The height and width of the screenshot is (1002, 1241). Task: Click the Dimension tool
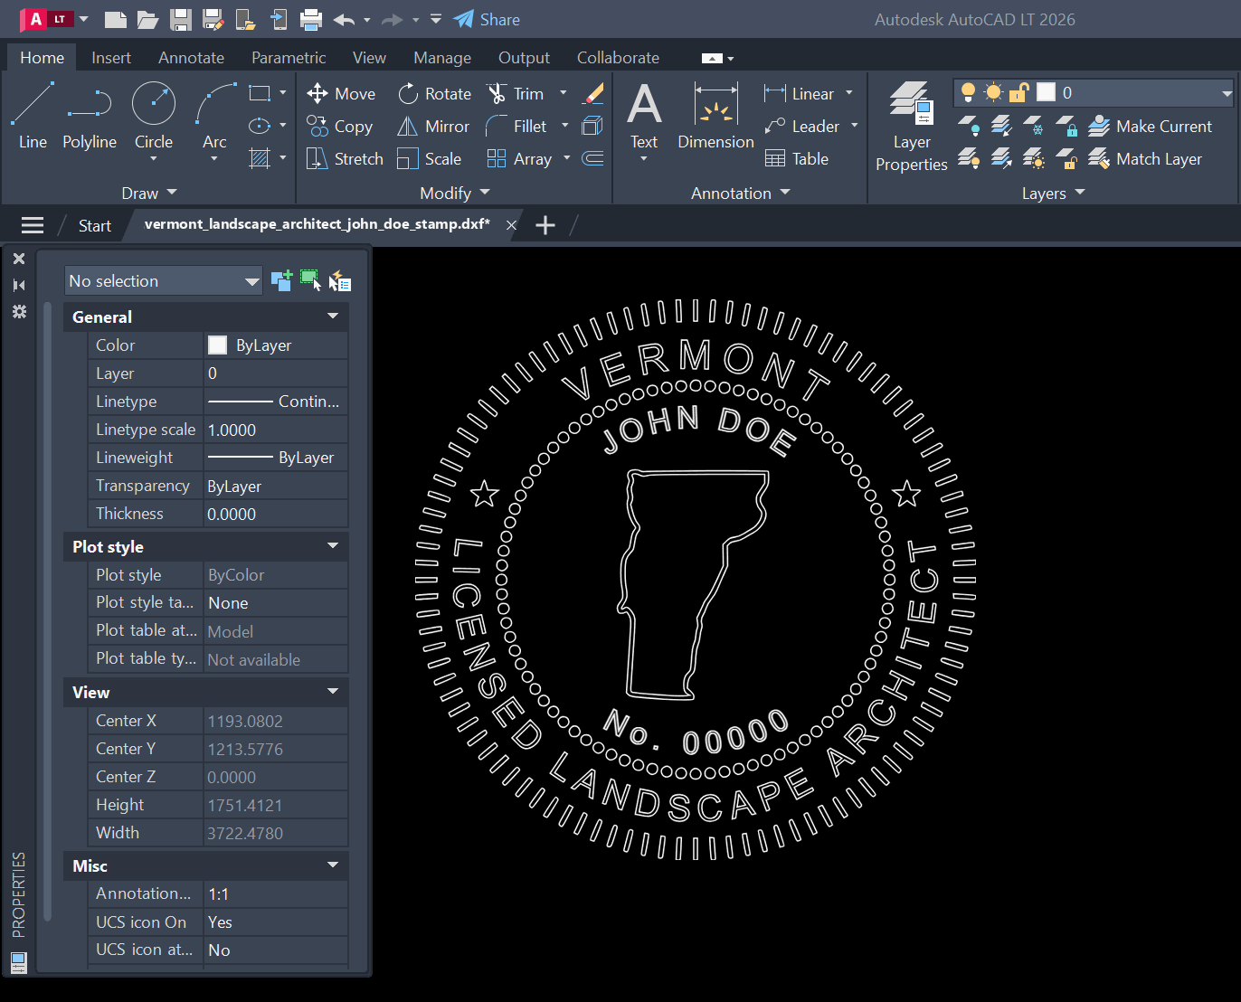(715, 116)
